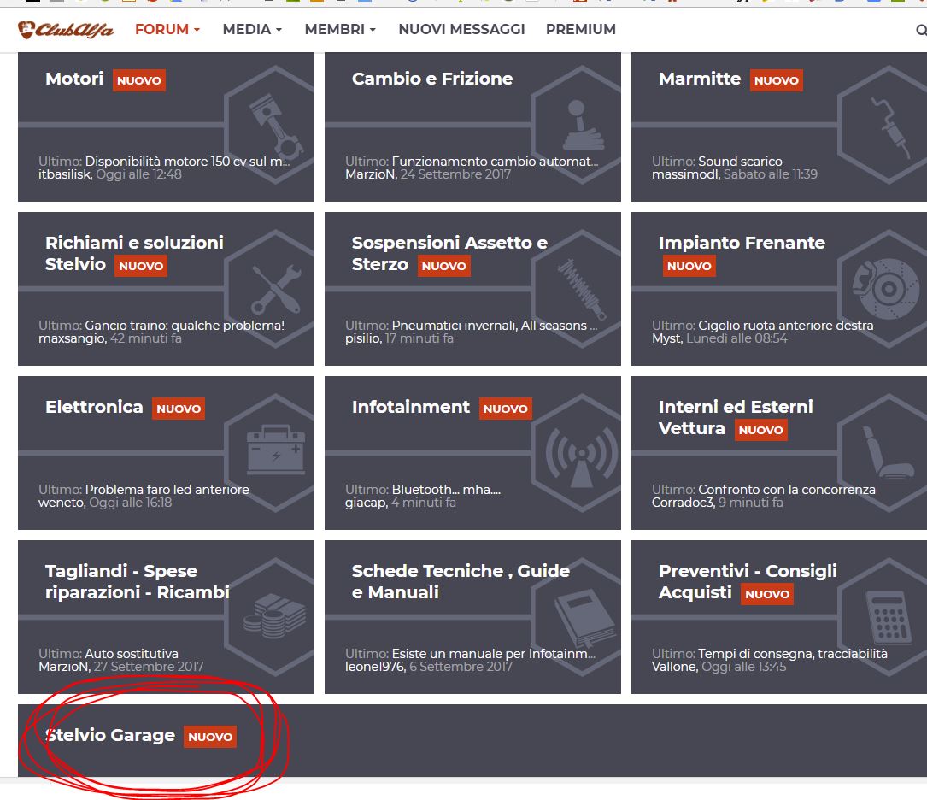
Task: Open the FORUM dropdown menu
Action: [x=167, y=29]
